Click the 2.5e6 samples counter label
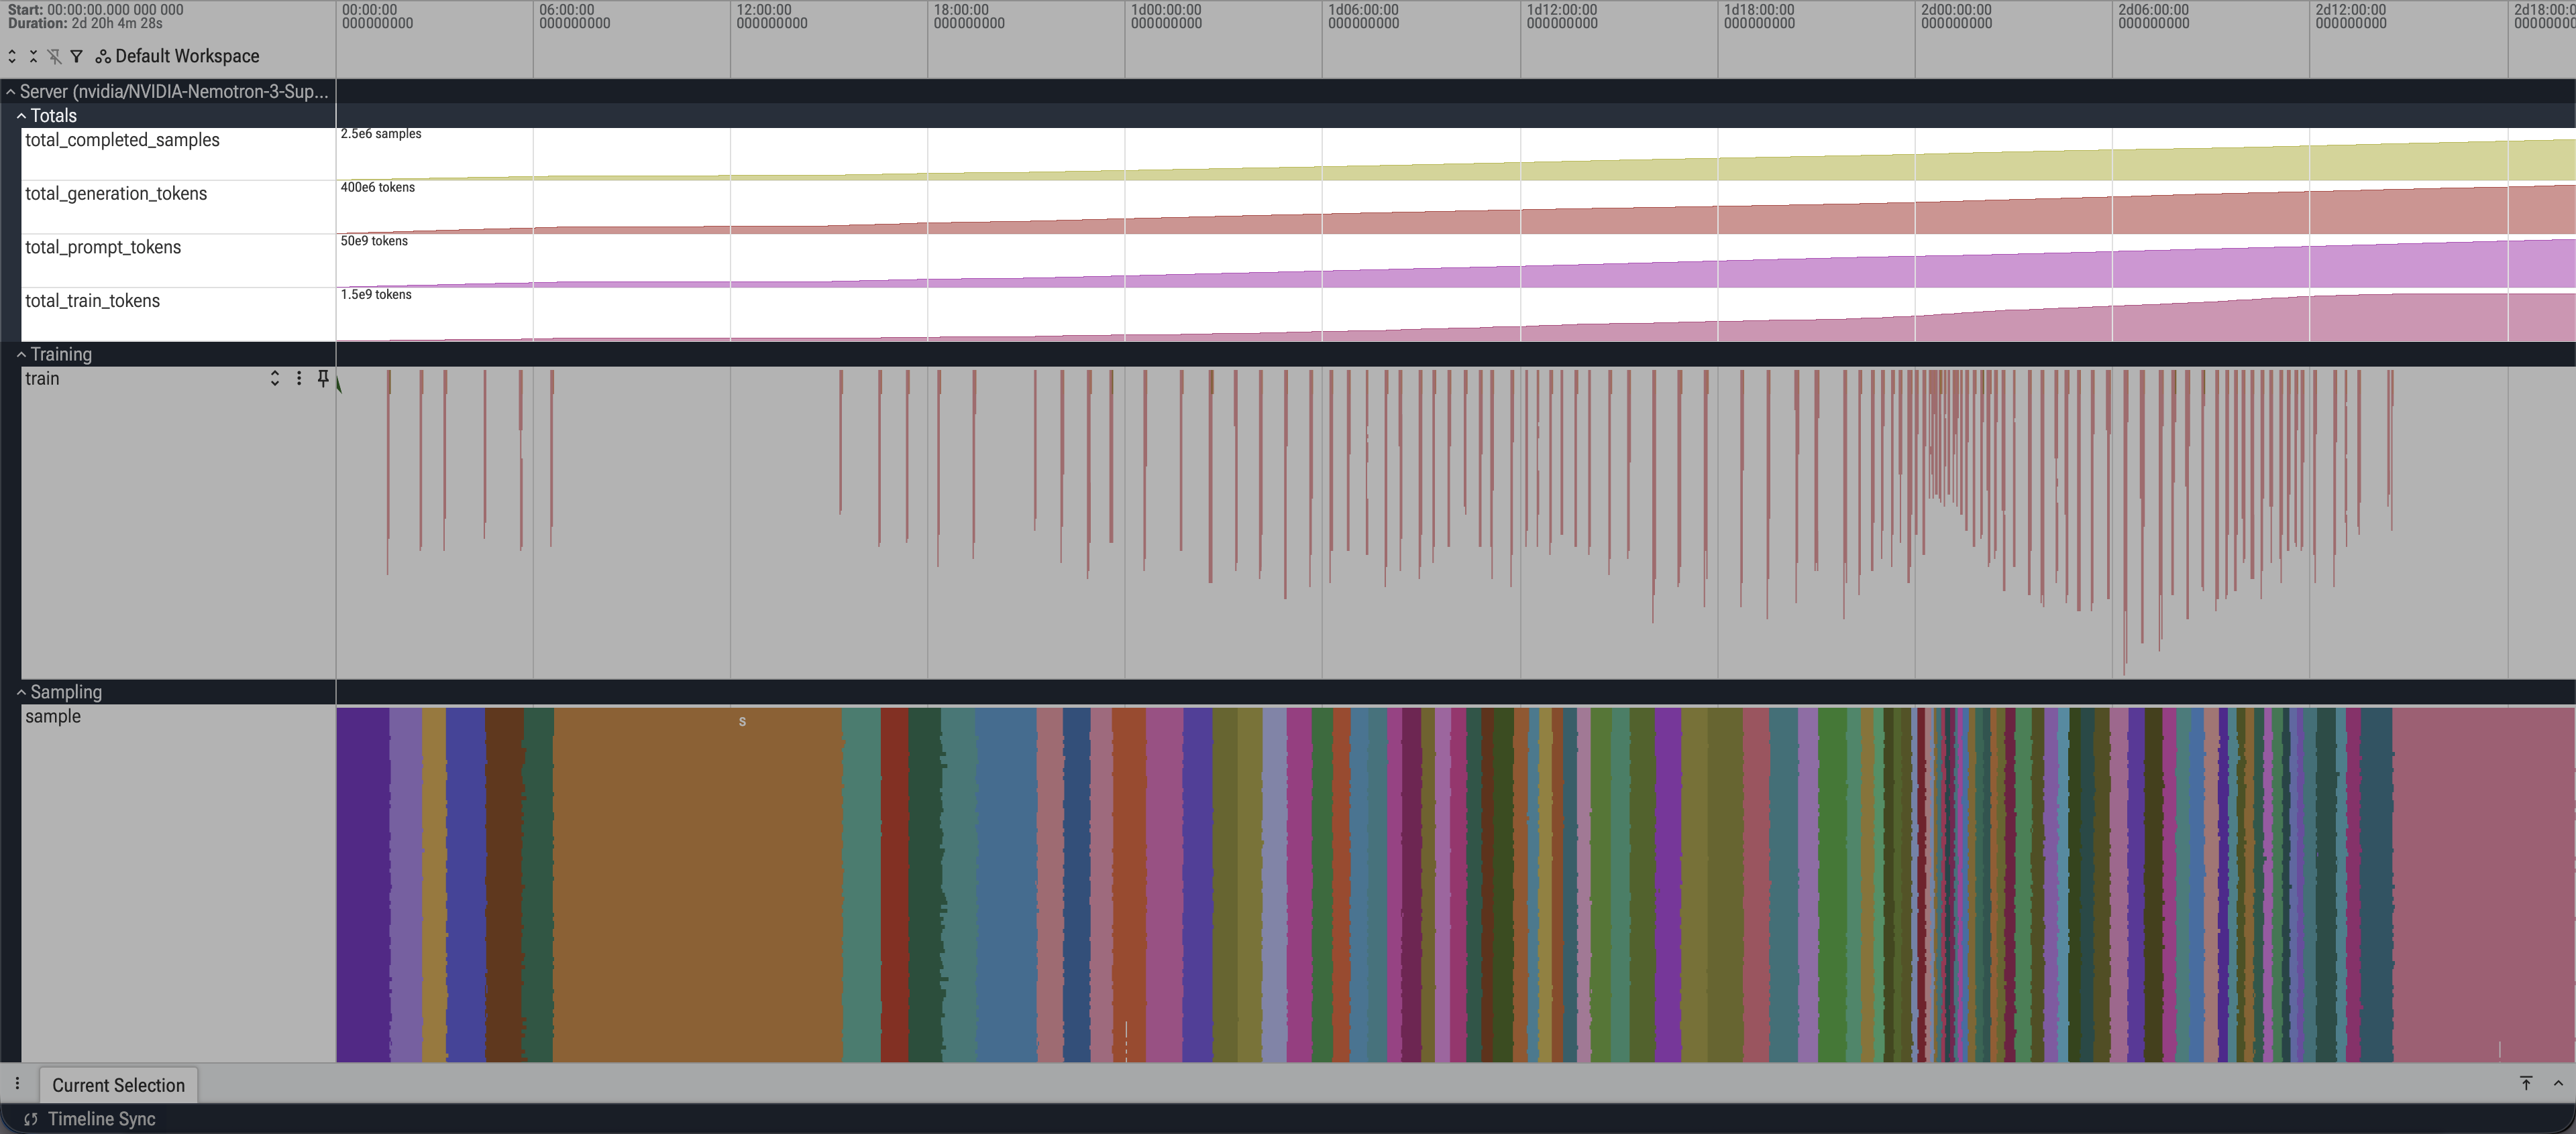This screenshot has width=2576, height=1134. point(381,134)
